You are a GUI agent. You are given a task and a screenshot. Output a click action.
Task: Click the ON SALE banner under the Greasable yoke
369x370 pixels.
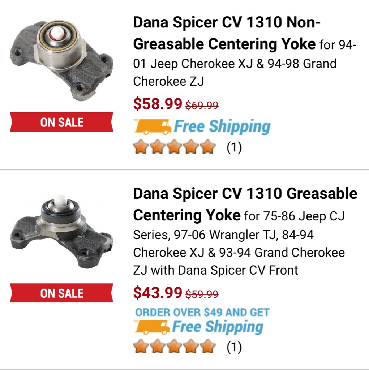click(x=61, y=293)
